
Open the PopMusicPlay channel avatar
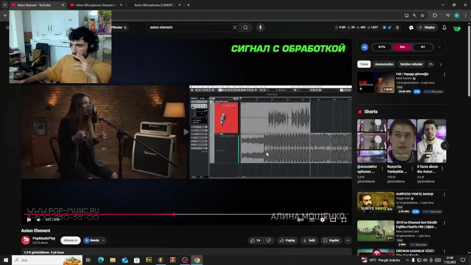[x=26, y=240]
